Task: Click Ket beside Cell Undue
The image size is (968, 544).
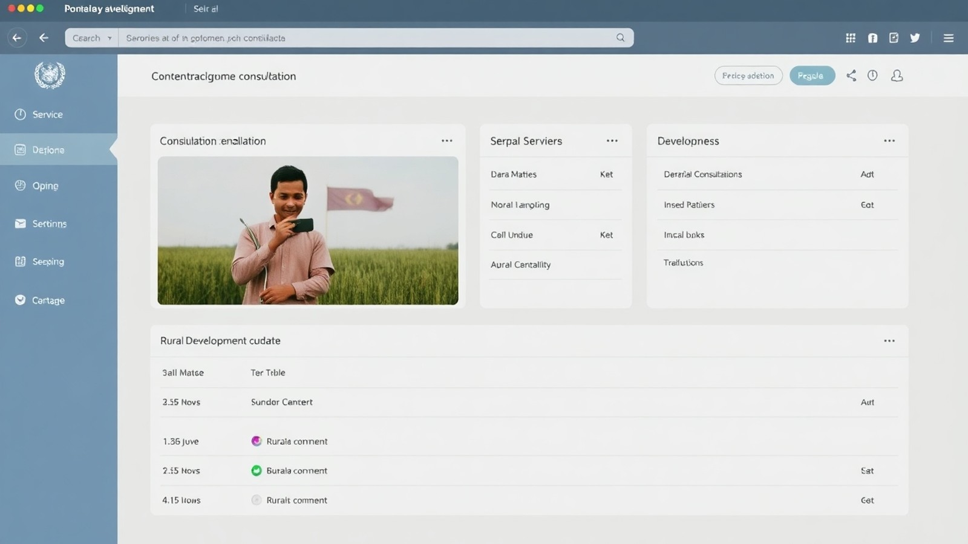Action: (x=606, y=235)
